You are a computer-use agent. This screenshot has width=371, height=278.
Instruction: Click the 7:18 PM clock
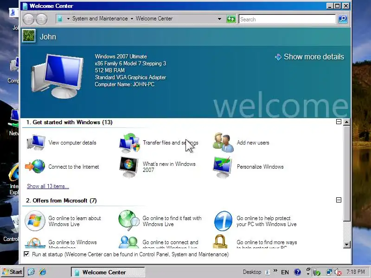tap(356, 272)
